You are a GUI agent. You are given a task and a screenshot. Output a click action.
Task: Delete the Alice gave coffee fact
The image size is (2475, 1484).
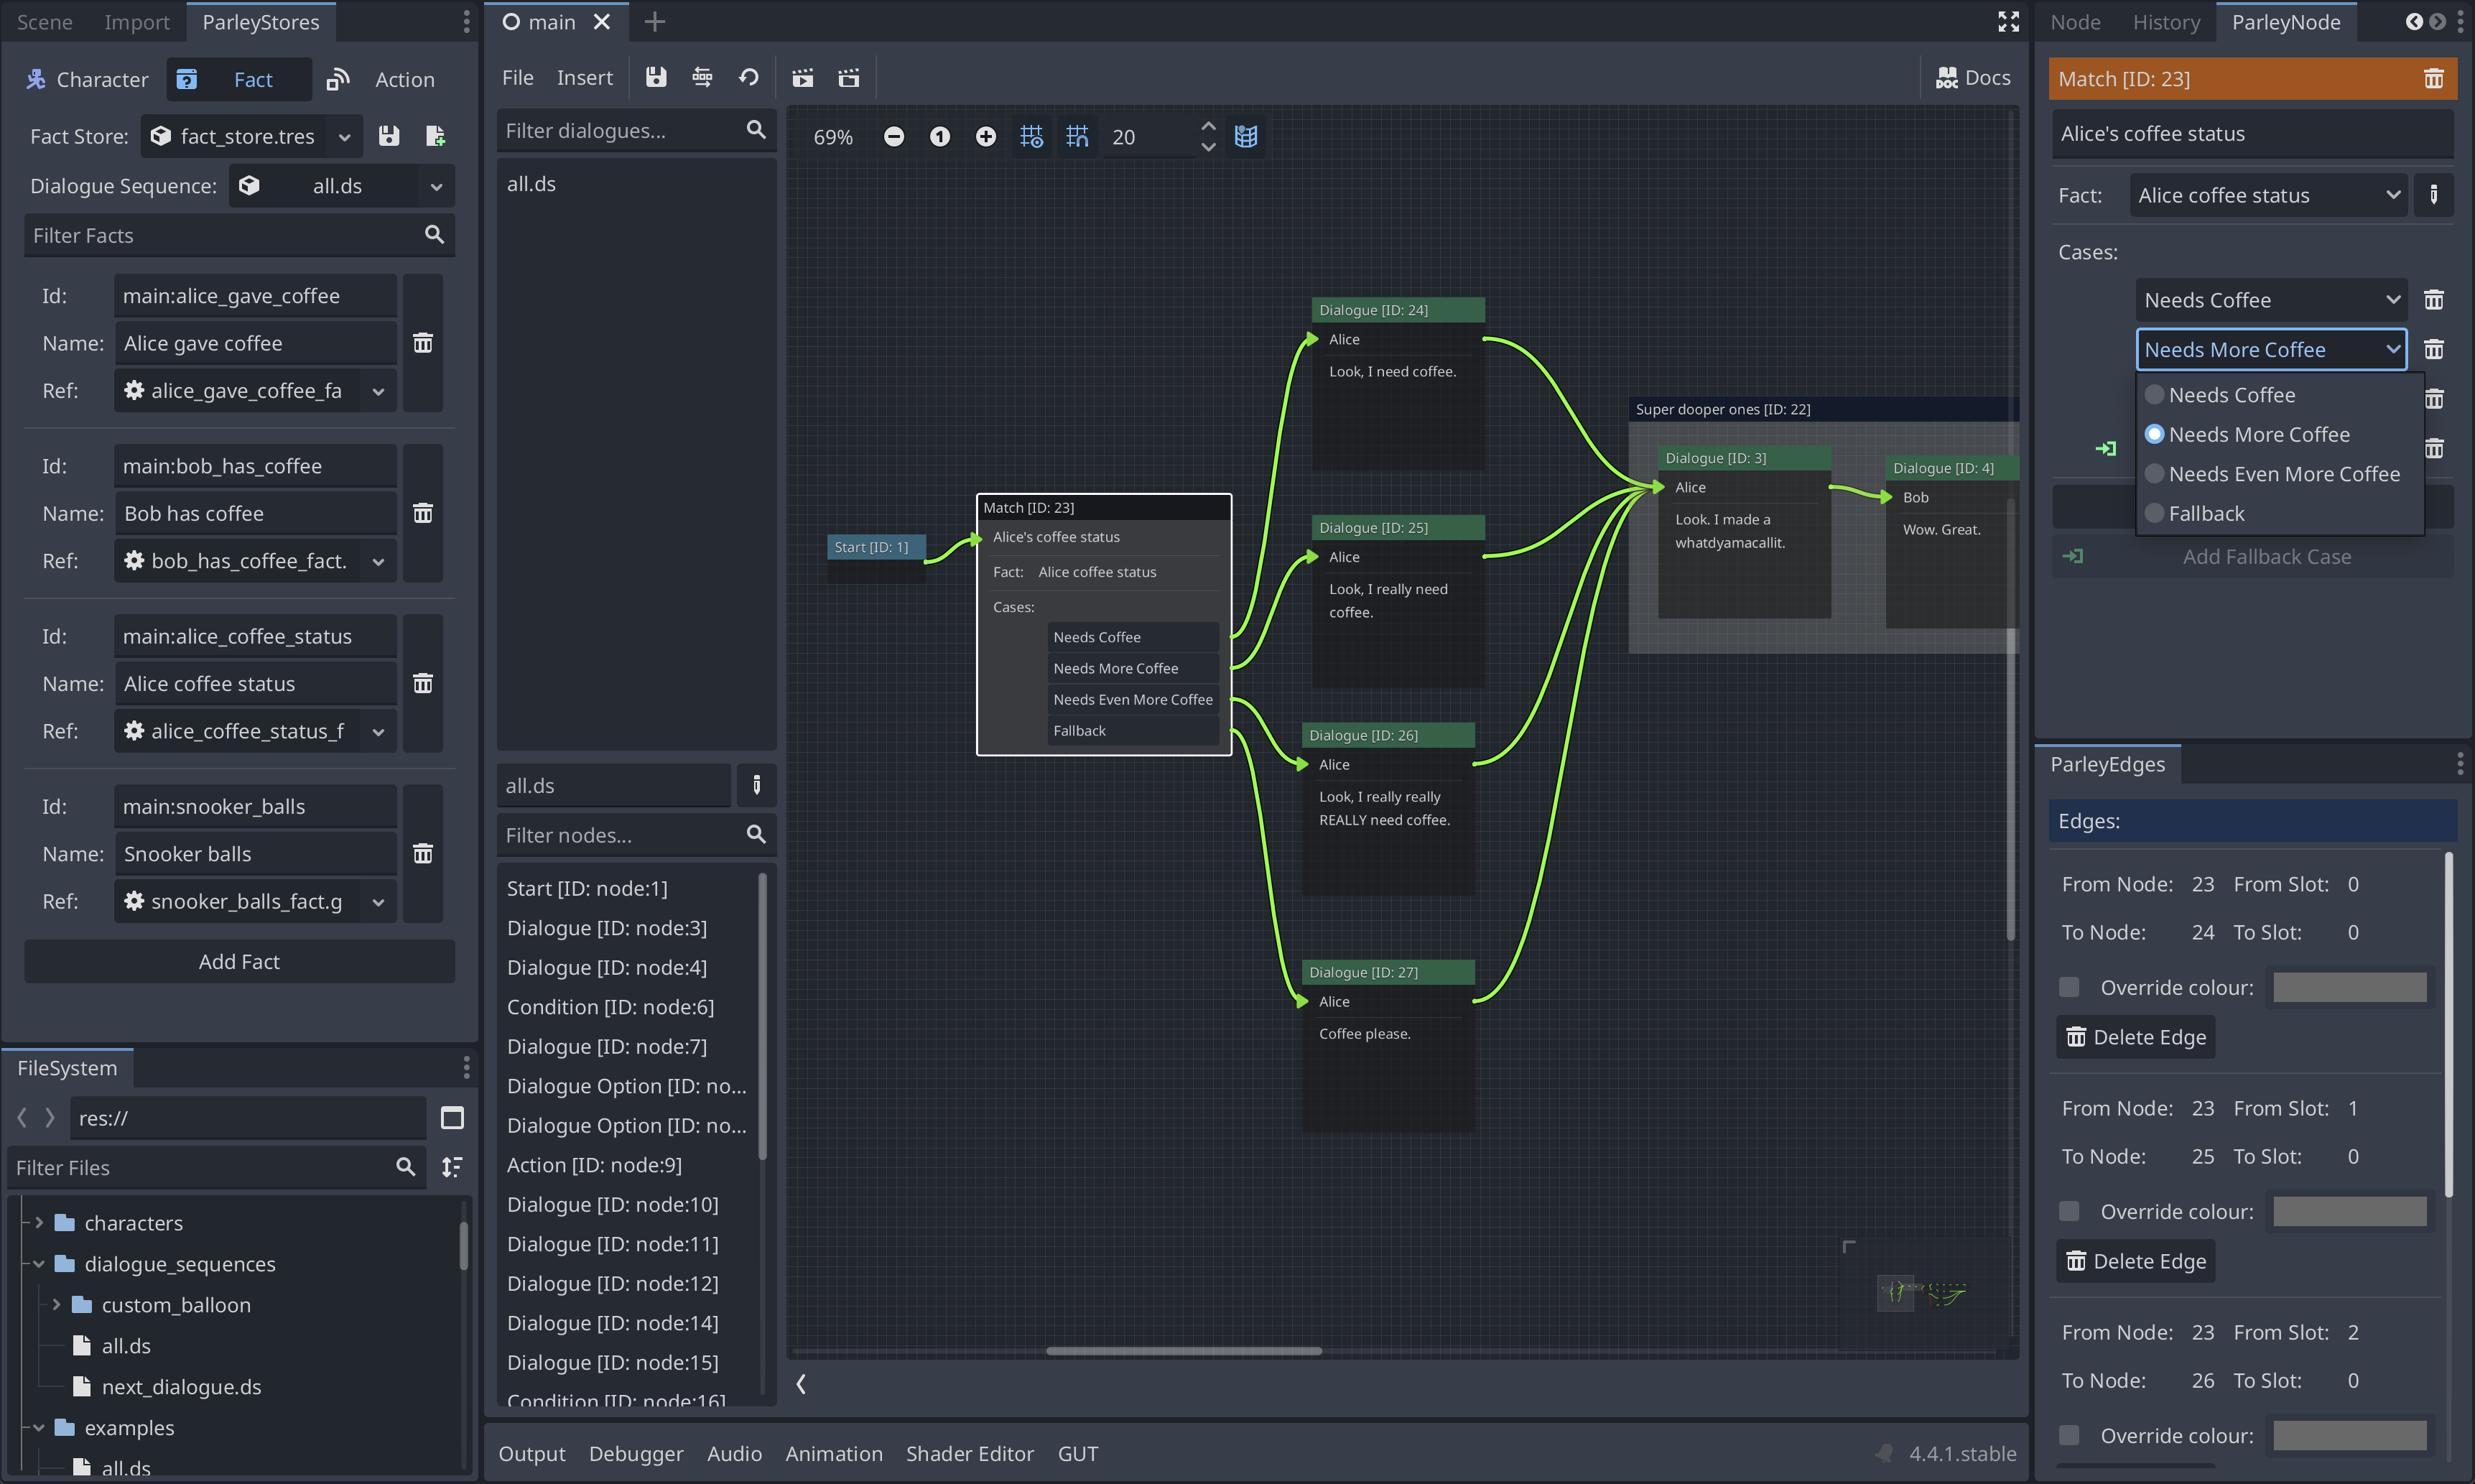(x=423, y=343)
